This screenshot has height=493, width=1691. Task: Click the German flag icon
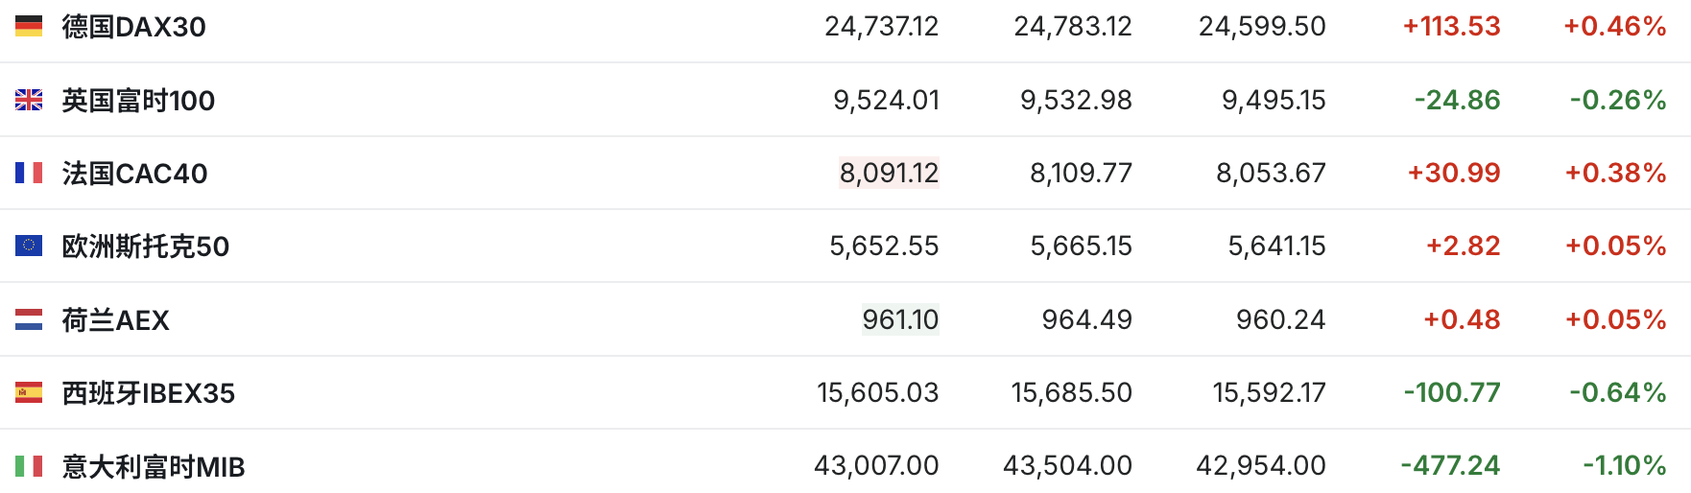(x=29, y=26)
